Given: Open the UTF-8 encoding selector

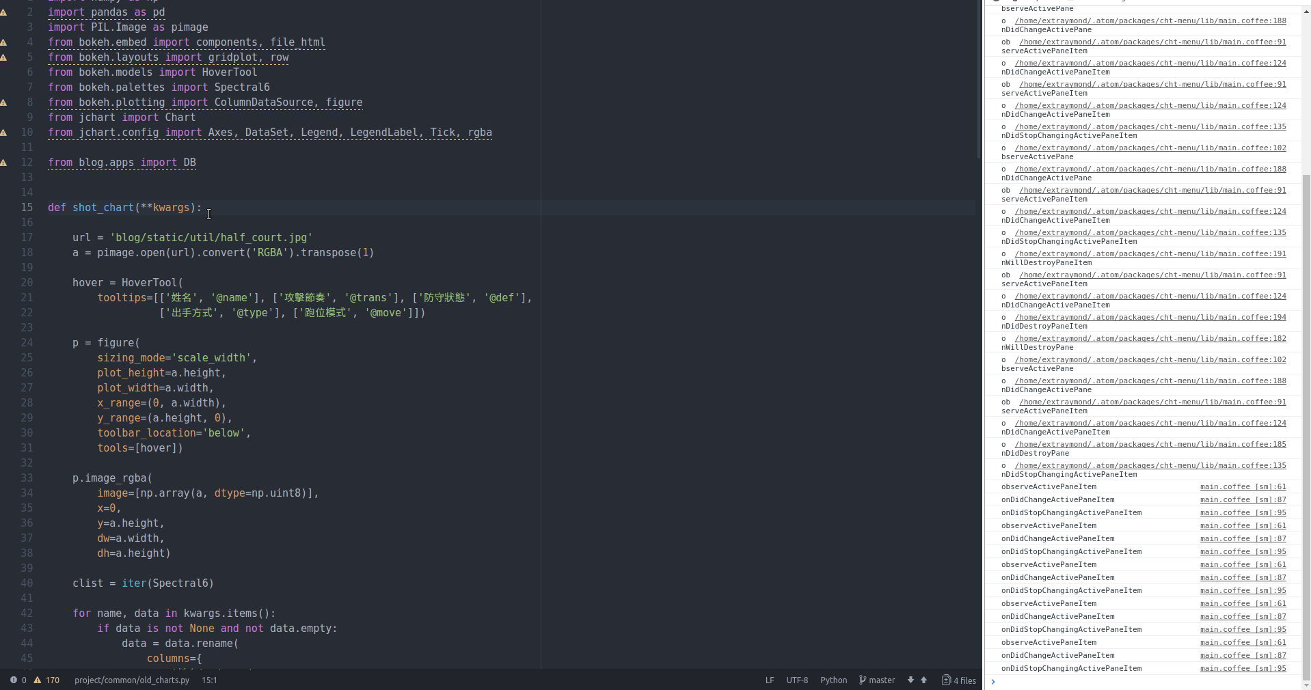Looking at the screenshot, I should 797,680.
